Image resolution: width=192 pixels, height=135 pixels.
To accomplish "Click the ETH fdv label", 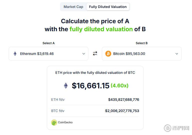I will 58,100.
